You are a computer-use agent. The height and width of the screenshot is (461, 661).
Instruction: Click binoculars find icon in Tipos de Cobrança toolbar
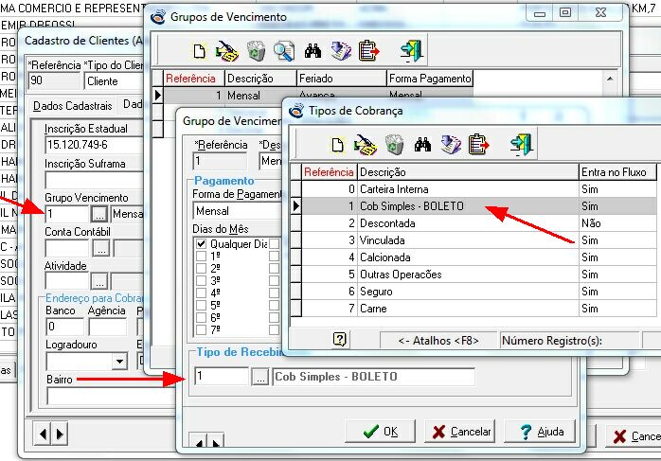coord(422,145)
